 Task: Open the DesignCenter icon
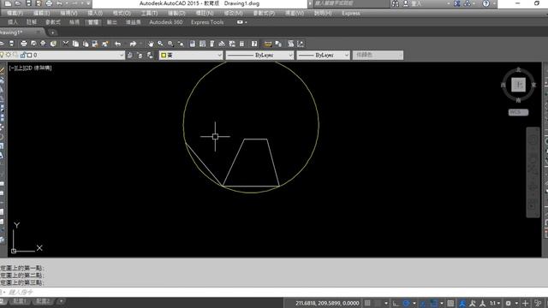pyautogui.click(x=202, y=44)
